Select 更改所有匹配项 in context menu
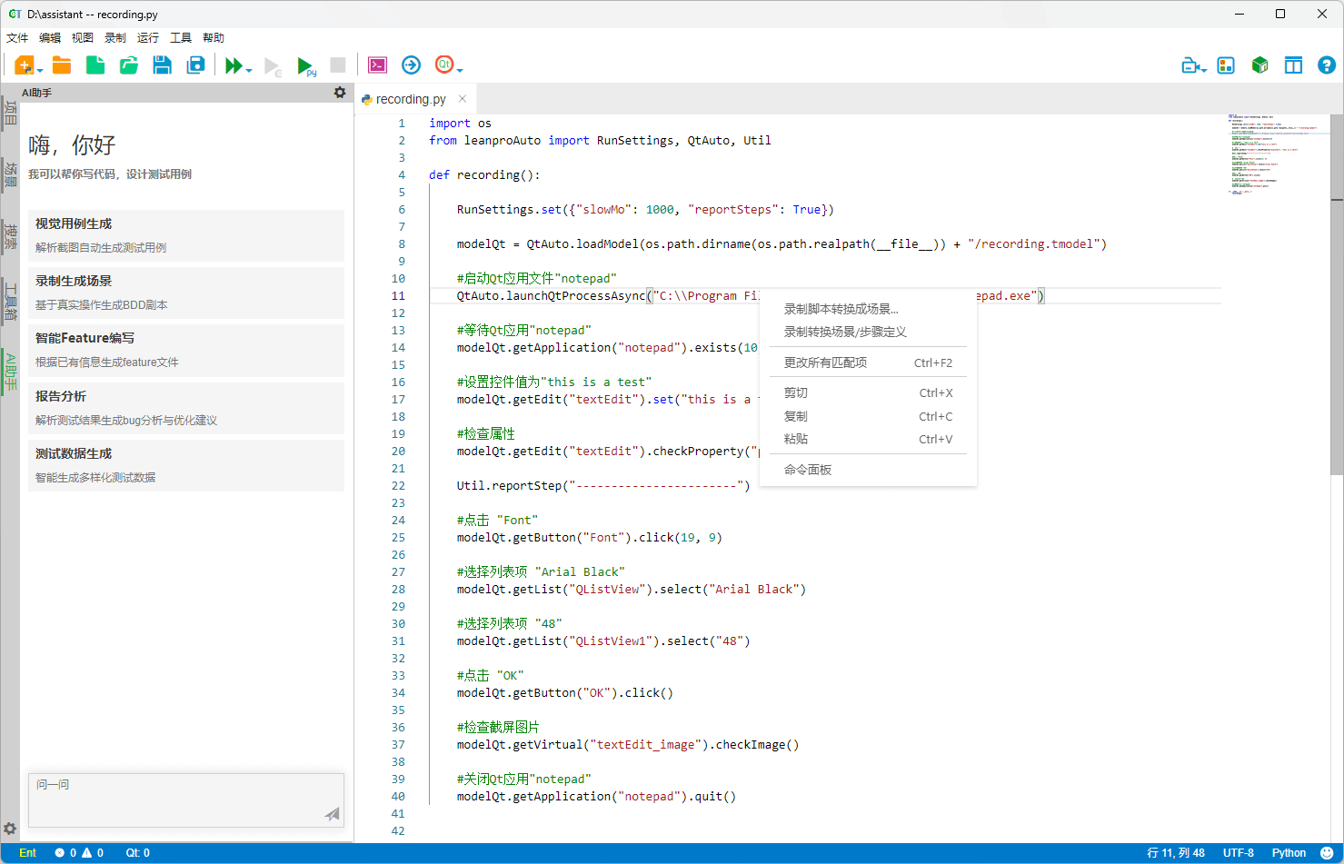1344x864 pixels. [x=868, y=362]
